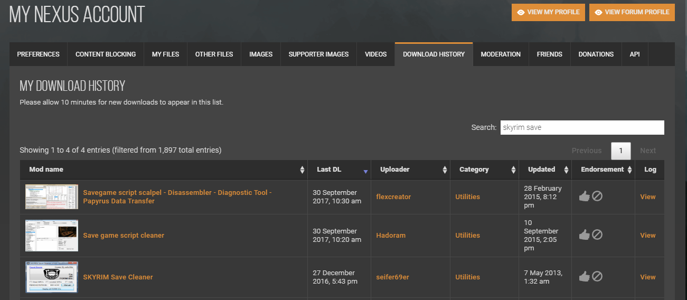This screenshot has width=687, height=300.
Task: Sort table by Endorsement column
Action: pos(604,170)
